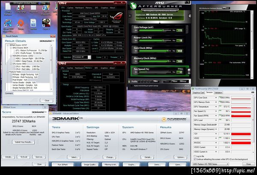Open the COMbg desktop file icon
The width and height of the screenshot is (257, 175).
coord(8,9)
